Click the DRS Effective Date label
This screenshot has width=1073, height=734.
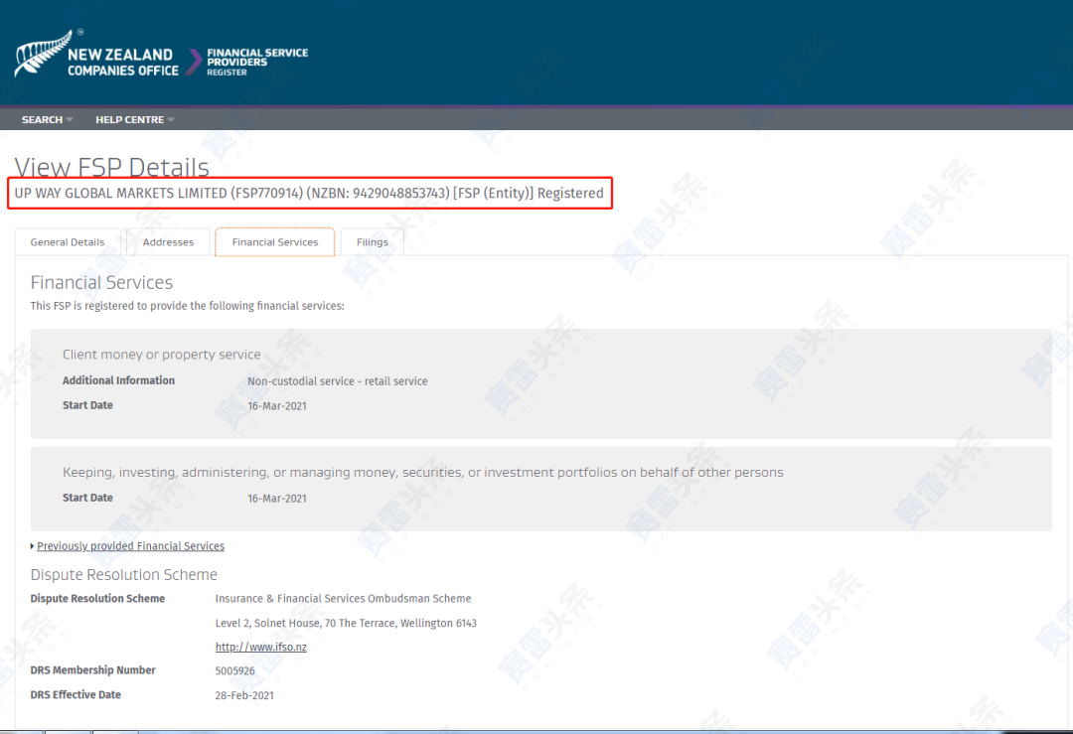click(76, 694)
